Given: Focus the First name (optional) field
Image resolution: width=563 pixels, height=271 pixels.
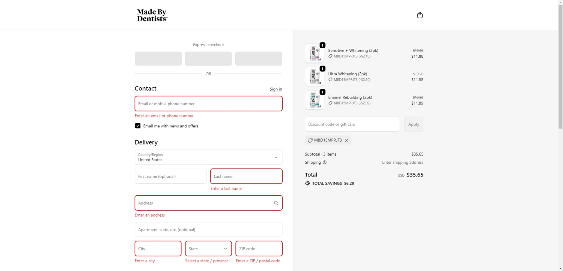Looking at the screenshot, I should pyautogui.click(x=170, y=176).
